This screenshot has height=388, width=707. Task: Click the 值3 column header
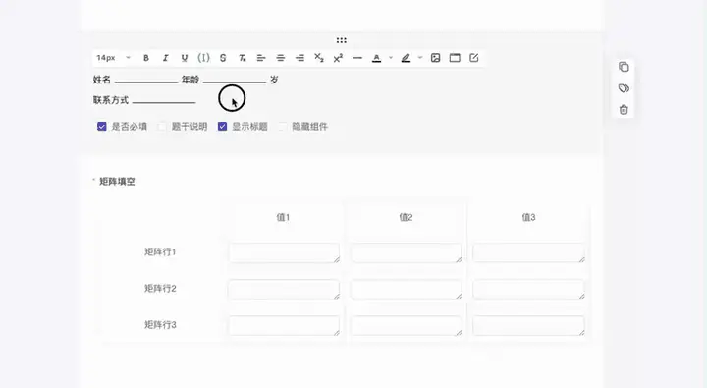528,217
